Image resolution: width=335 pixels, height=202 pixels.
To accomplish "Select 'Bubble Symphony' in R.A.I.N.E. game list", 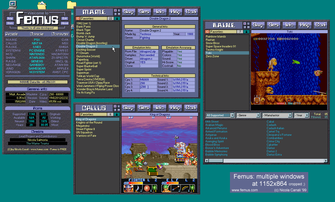I will (x=216, y=155).
